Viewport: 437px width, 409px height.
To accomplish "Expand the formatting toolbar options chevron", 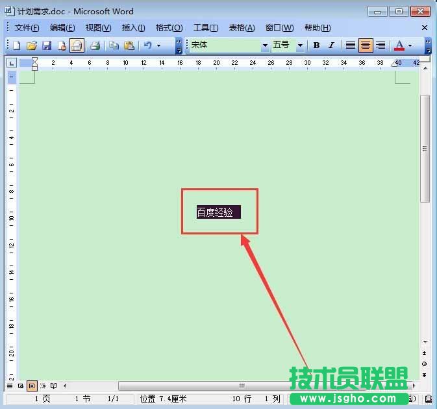I will (428, 46).
